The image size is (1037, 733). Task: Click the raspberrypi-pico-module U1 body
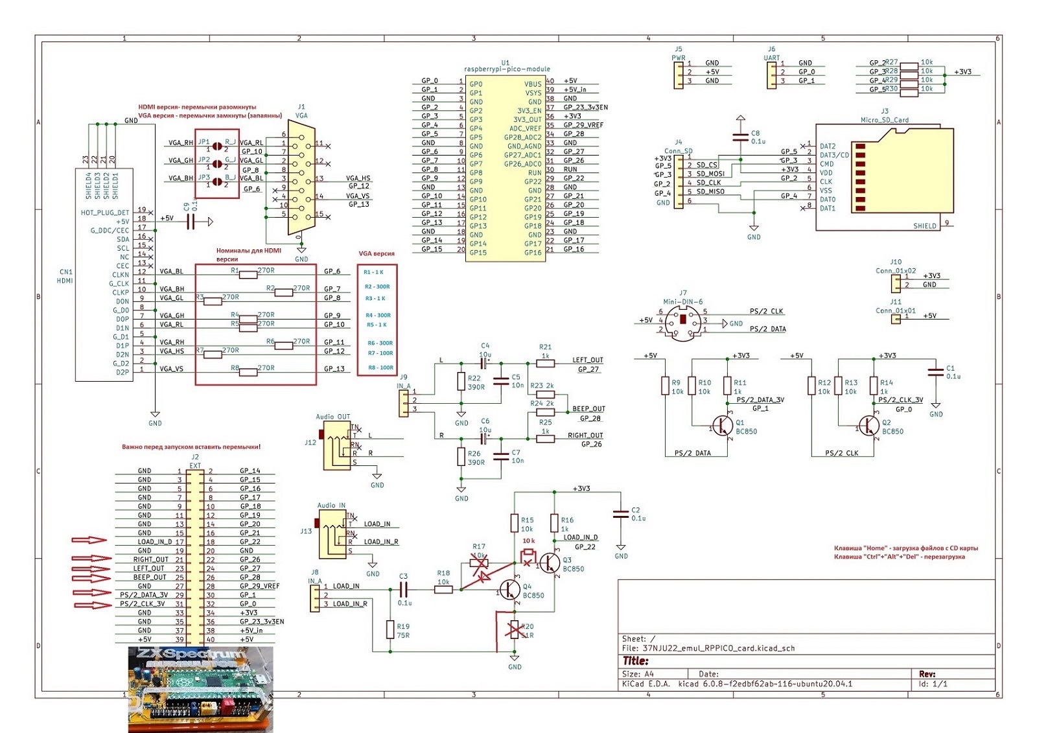(506, 169)
